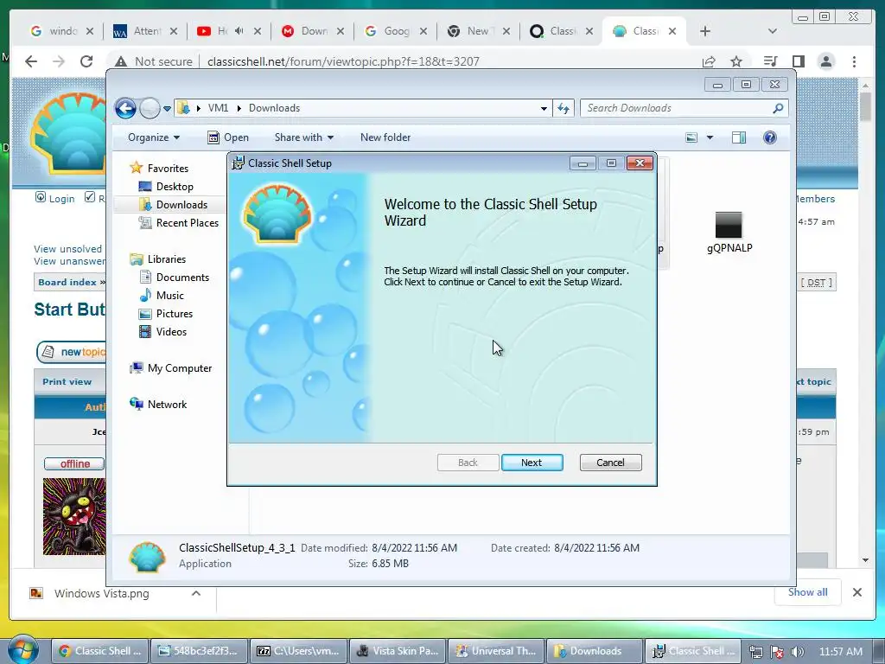885x664 pixels.
Task: Open the Windows Start orb
Action: click(x=22, y=650)
